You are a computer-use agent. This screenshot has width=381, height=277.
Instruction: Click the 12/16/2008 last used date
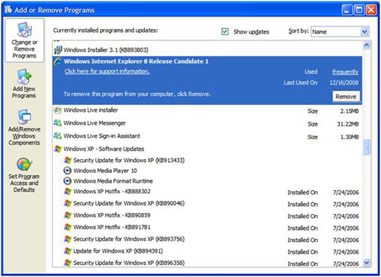point(344,83)
